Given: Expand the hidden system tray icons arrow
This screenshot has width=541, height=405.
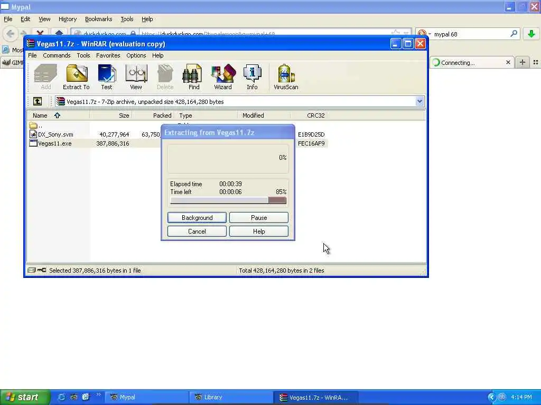Looking at the screenshot, I should coord(491,397).
